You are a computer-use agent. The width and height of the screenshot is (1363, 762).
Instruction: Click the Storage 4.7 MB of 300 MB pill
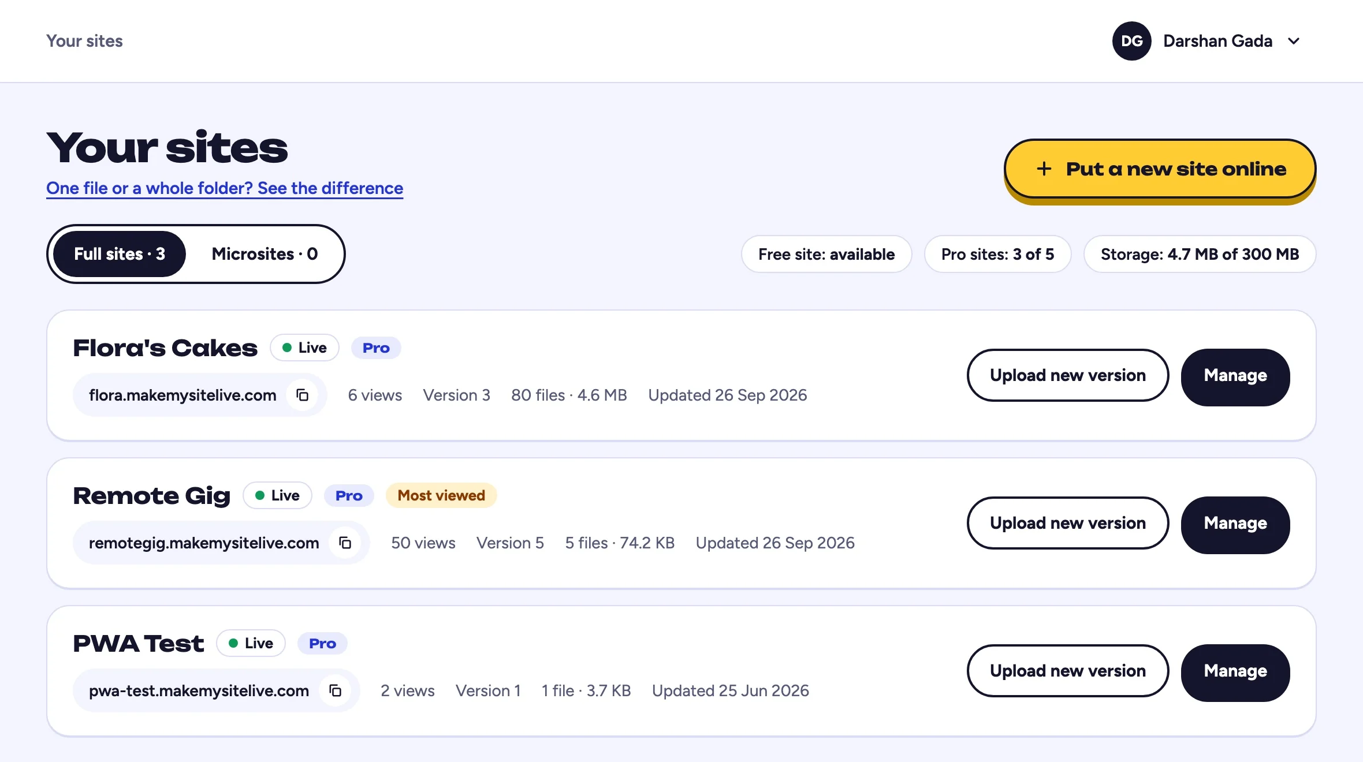coord(1200,254)
